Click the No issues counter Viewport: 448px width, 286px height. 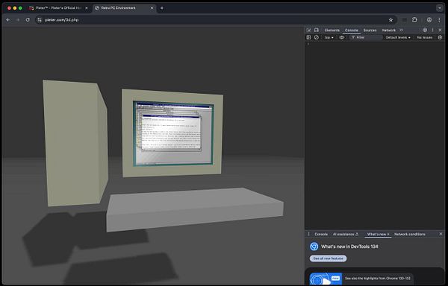click(x=424, y=37)
